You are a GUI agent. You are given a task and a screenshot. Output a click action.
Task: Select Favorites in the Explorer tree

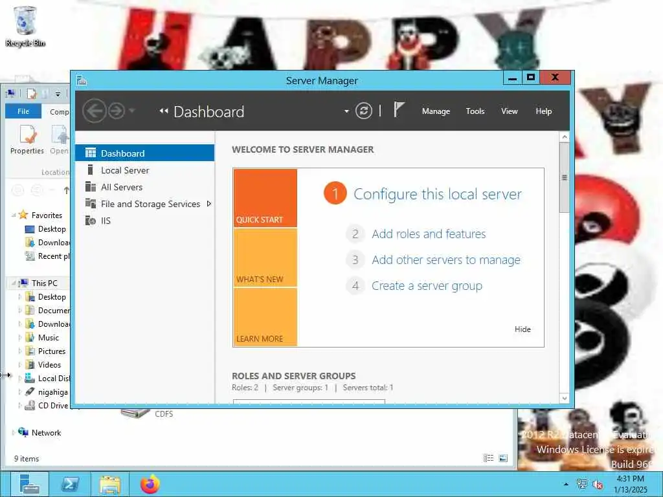click(47, 215)
